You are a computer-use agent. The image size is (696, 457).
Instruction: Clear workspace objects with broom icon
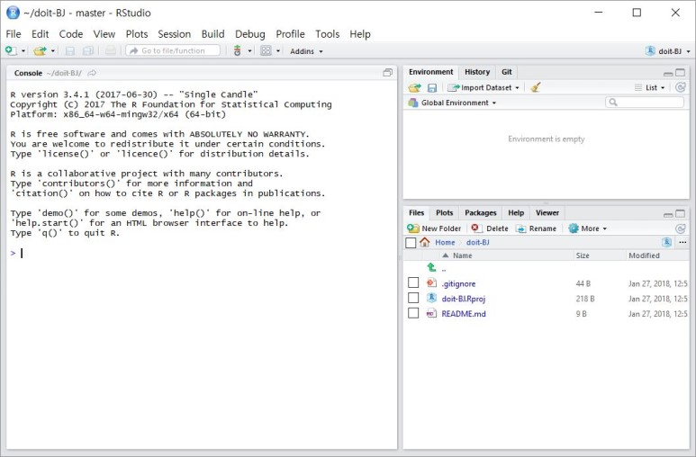tap(536, 88)
